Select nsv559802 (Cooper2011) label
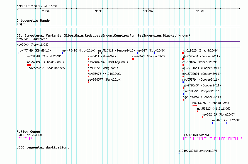 pos(201,91)
